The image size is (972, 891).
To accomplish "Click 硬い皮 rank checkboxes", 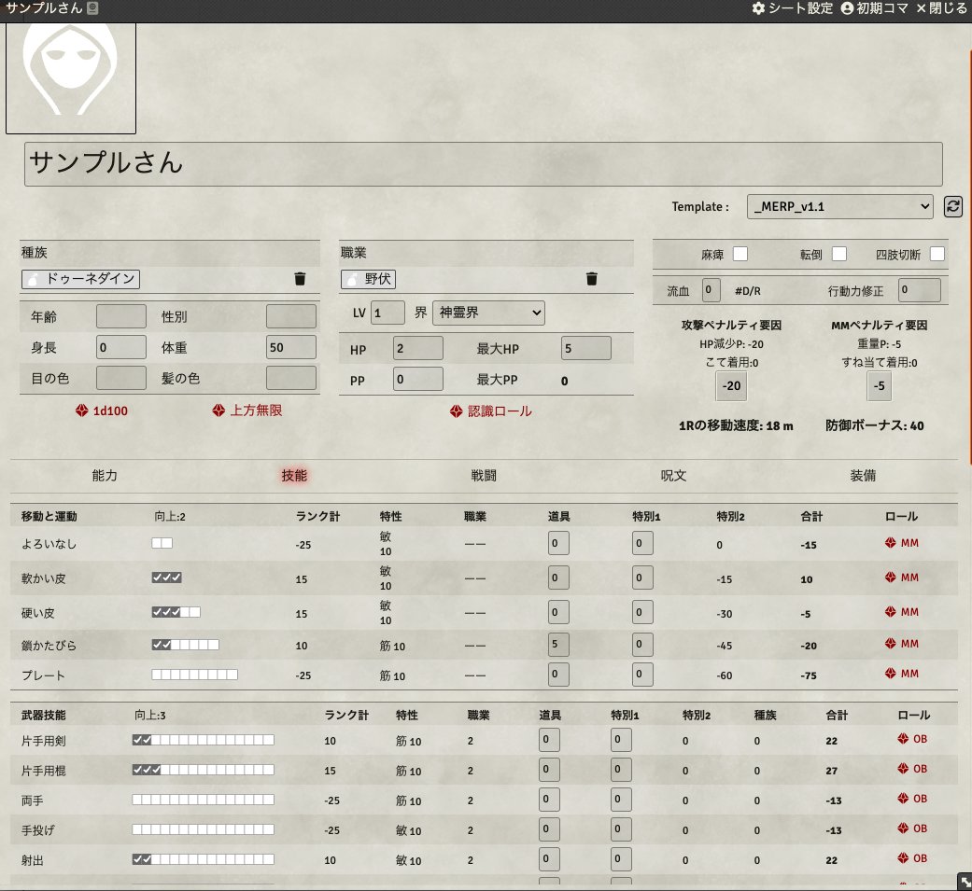I will pos(176,612).
